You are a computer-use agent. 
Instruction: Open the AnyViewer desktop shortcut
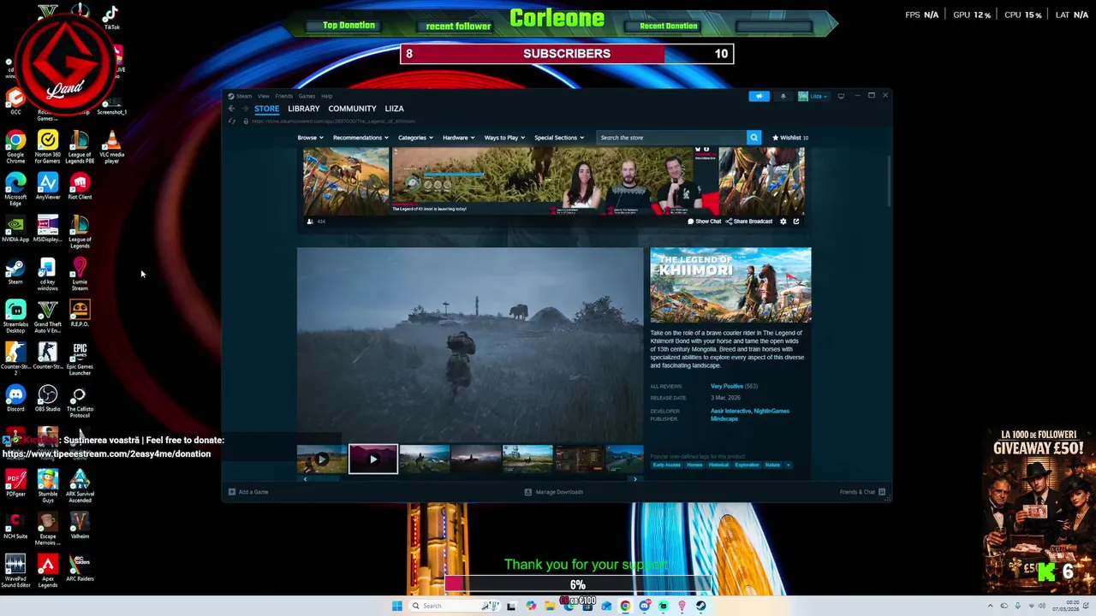[48, 186]
